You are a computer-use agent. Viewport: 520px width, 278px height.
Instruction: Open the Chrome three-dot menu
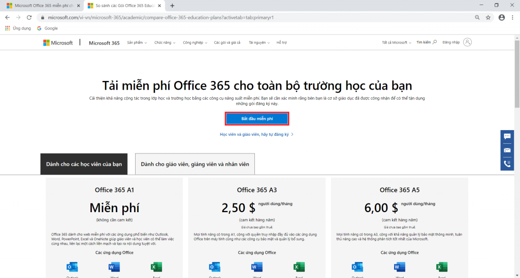[513, 18]
